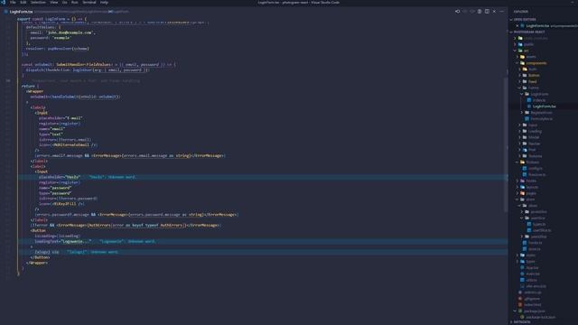
Task: Close LoginForm.tsx in Open Editors
Action: (x=517, y=26)
